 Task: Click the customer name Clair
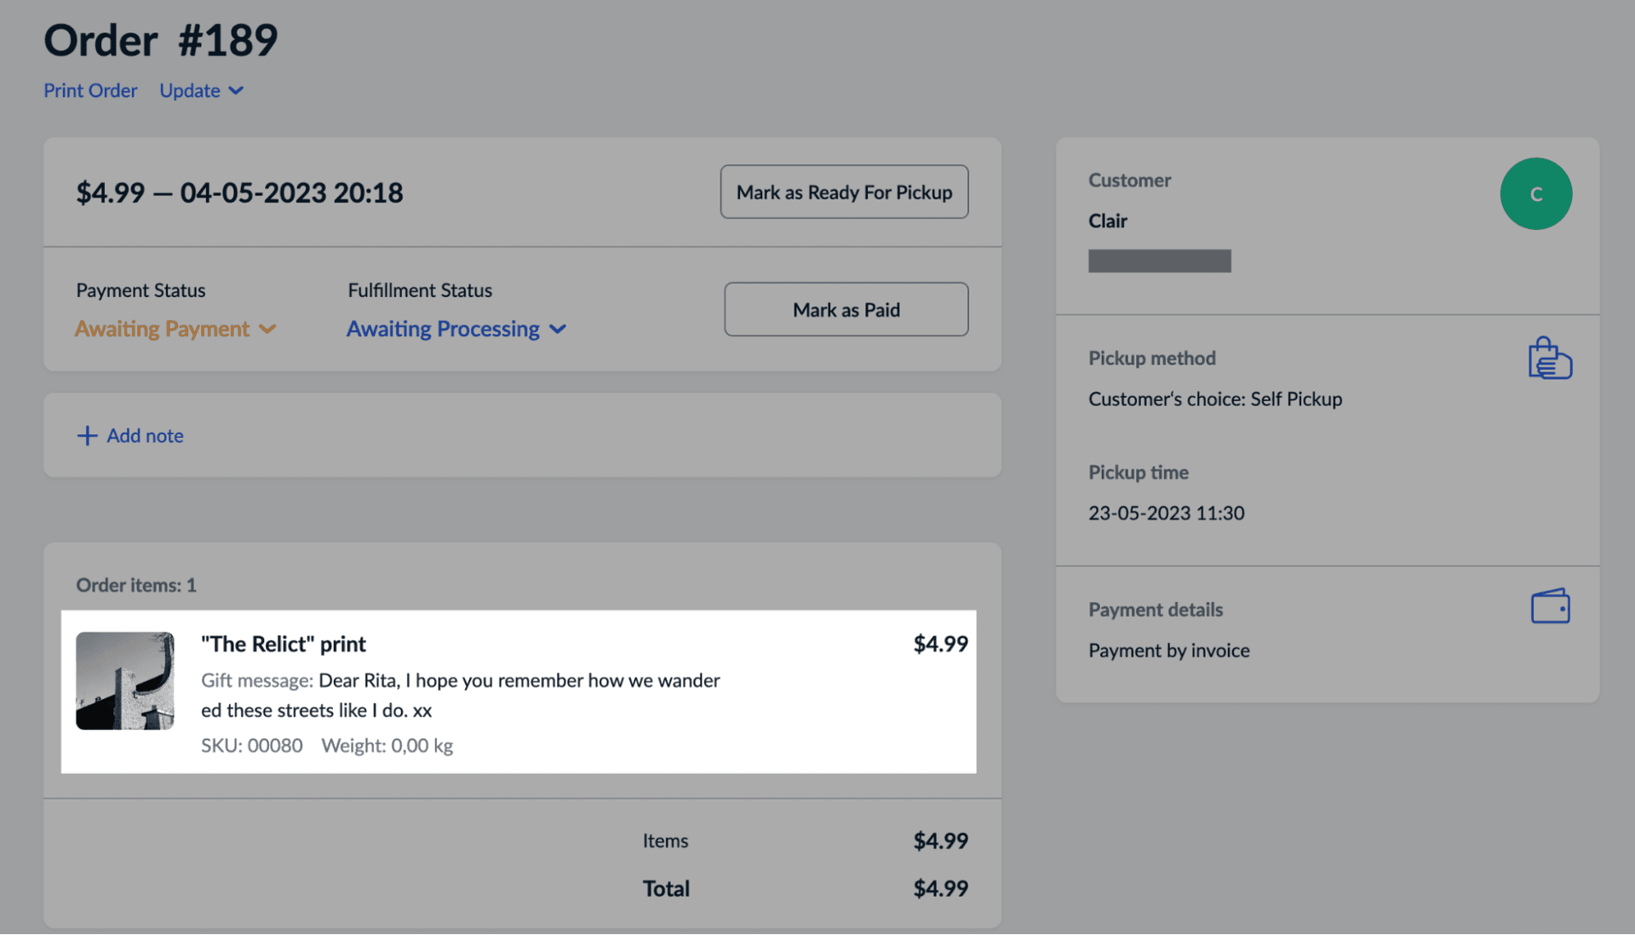(x=1107, y=221)
